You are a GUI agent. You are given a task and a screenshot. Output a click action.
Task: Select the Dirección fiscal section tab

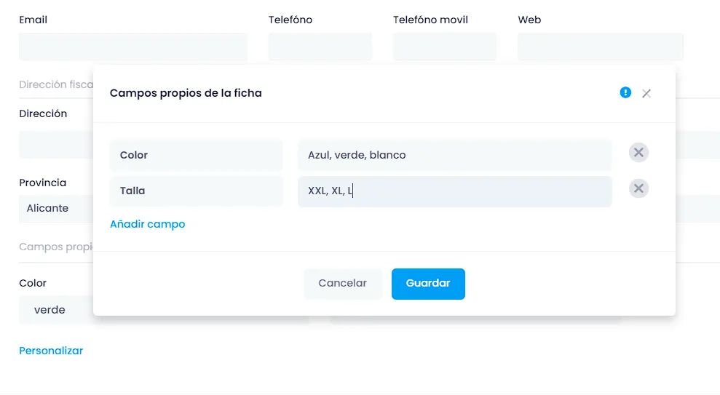(56, 84)
